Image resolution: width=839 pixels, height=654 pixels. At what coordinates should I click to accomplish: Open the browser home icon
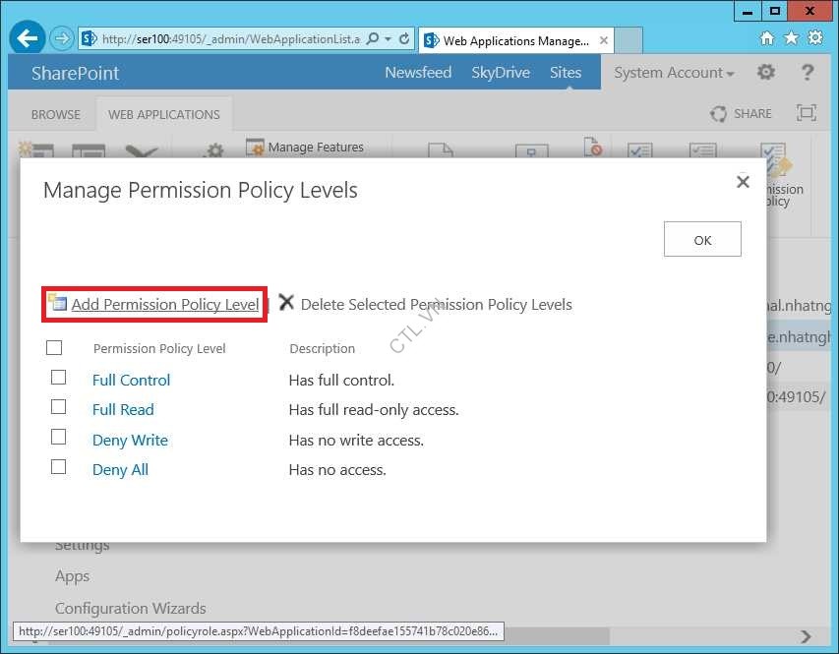(x=767, y=38)
